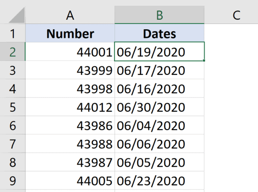Select cell containing 43999
The image size is (258, 192).
[x=70, y=70]
